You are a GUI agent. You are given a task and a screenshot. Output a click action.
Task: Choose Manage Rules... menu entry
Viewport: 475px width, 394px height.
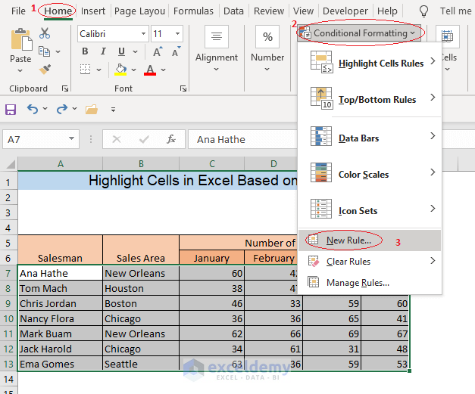[x=358, y=283]
